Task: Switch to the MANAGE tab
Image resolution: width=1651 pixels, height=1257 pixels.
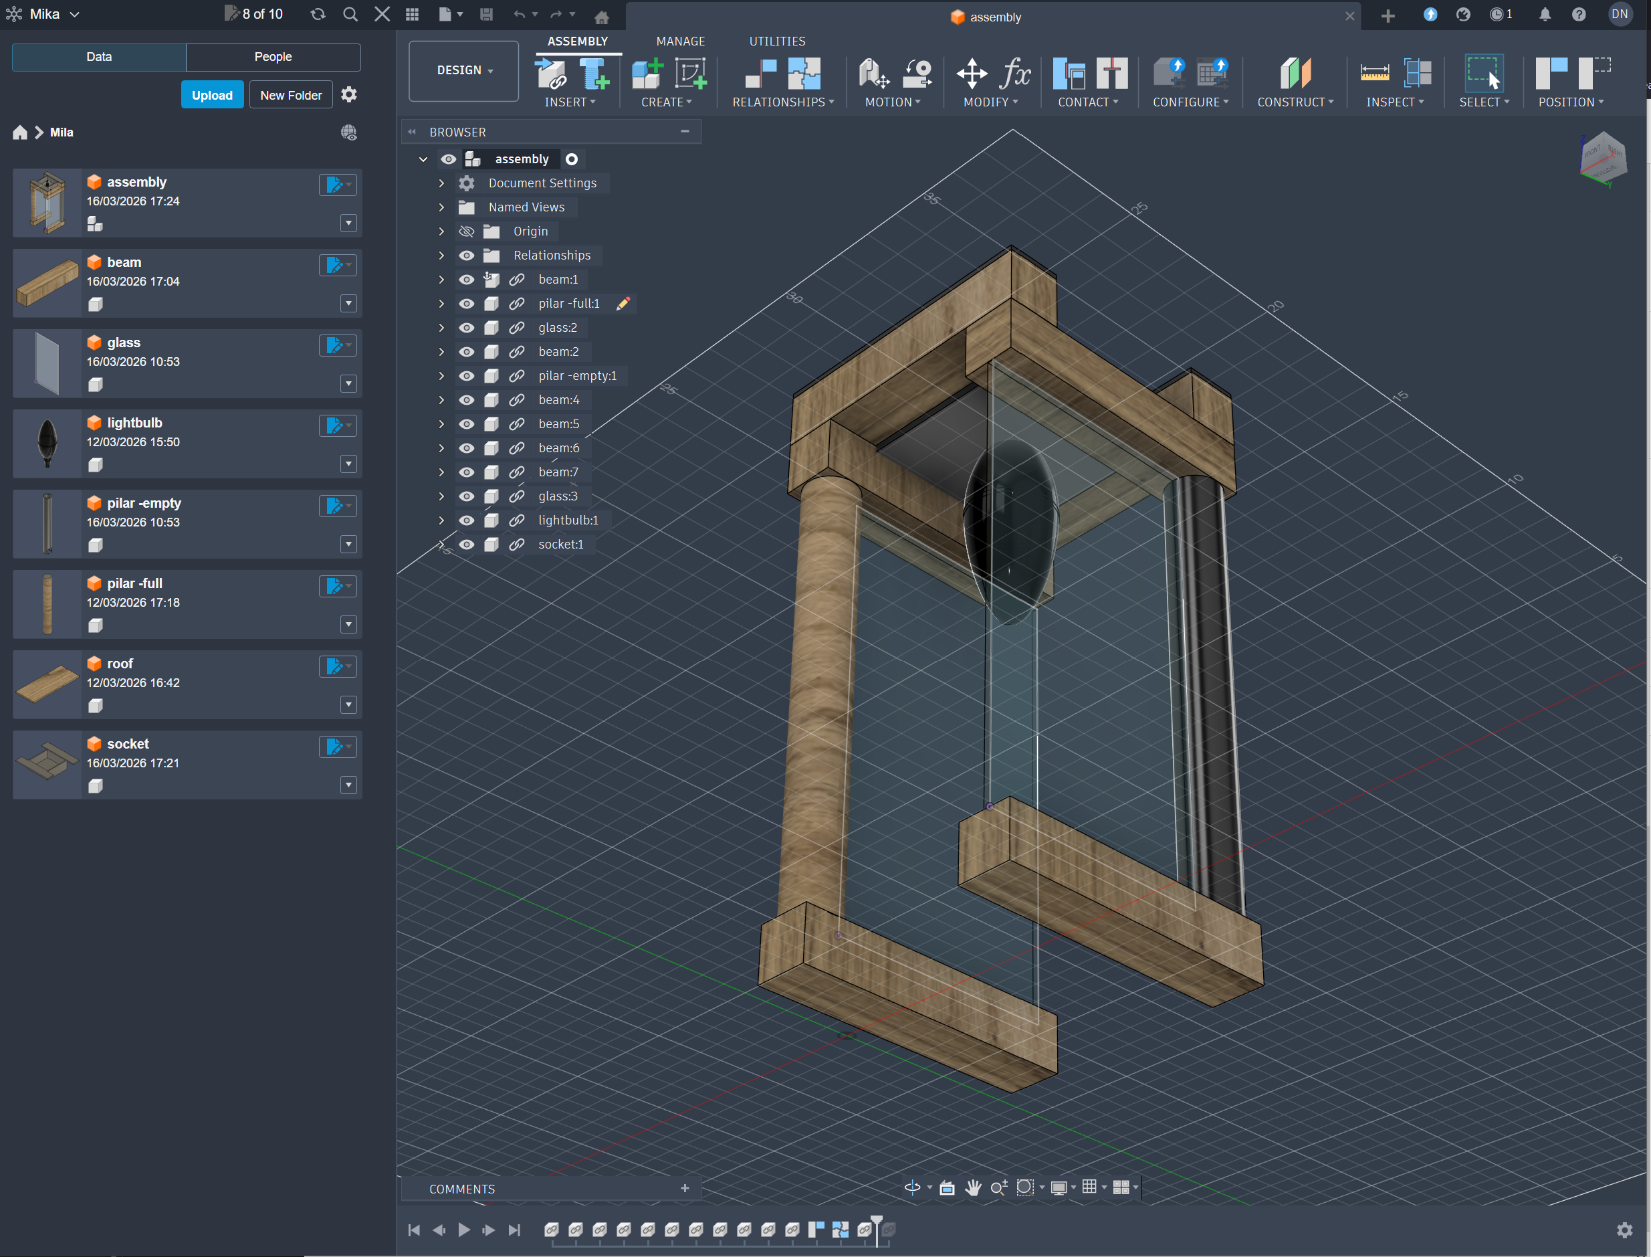Action: click(x=679, y=41)
